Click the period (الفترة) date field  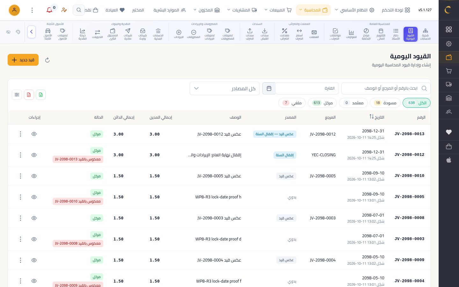click(x=307, y=88)
